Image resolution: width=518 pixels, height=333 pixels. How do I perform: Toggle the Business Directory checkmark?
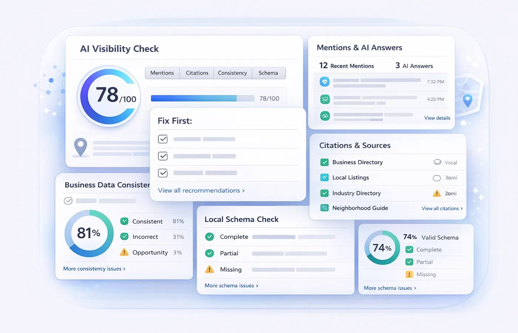tap(324, 162)
